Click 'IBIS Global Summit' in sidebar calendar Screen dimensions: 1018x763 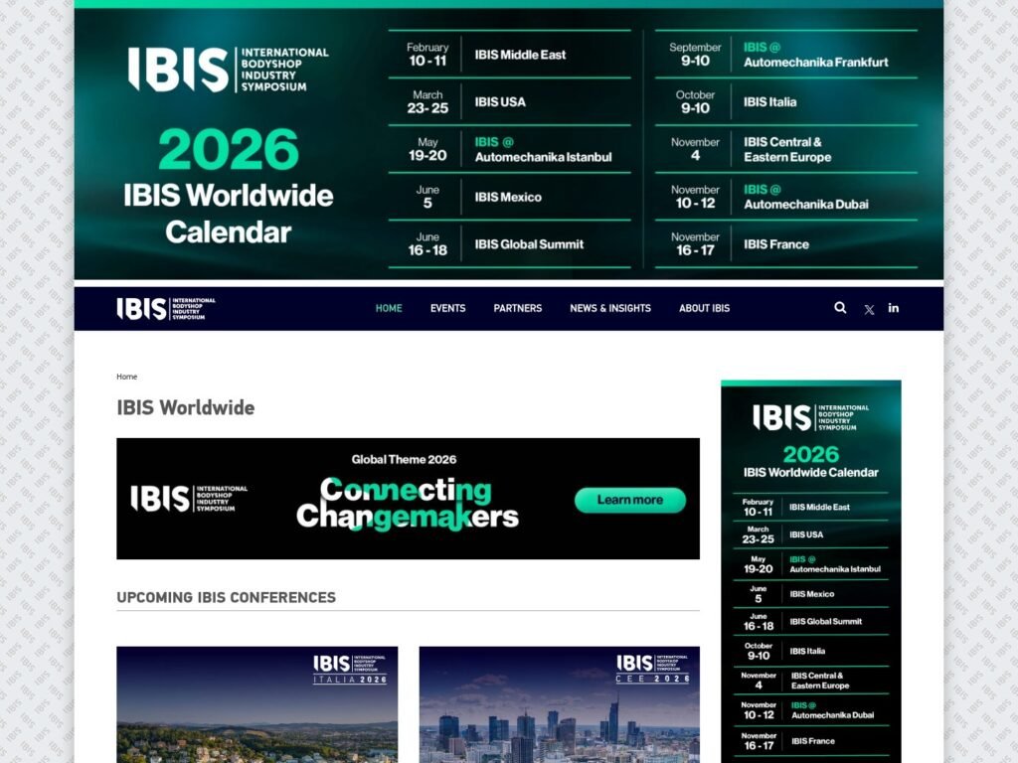pos(826,622)
